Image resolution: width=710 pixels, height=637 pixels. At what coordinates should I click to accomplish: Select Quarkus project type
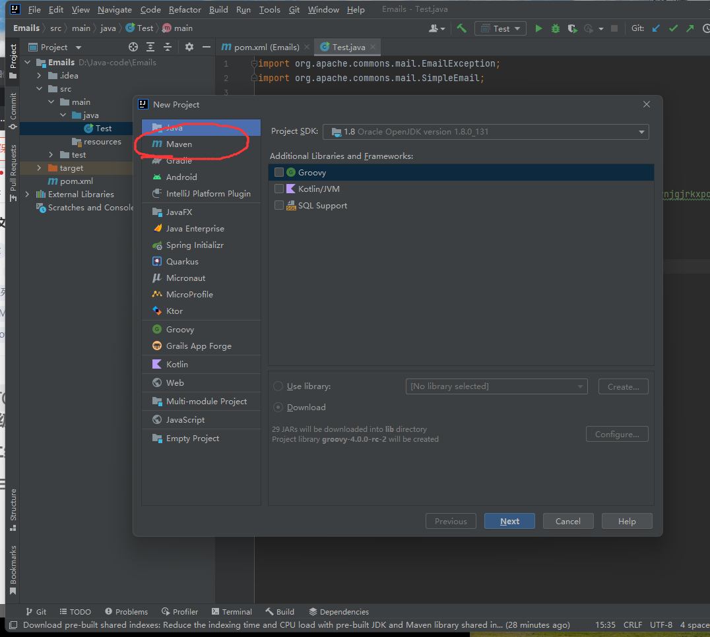coord(201,262)
